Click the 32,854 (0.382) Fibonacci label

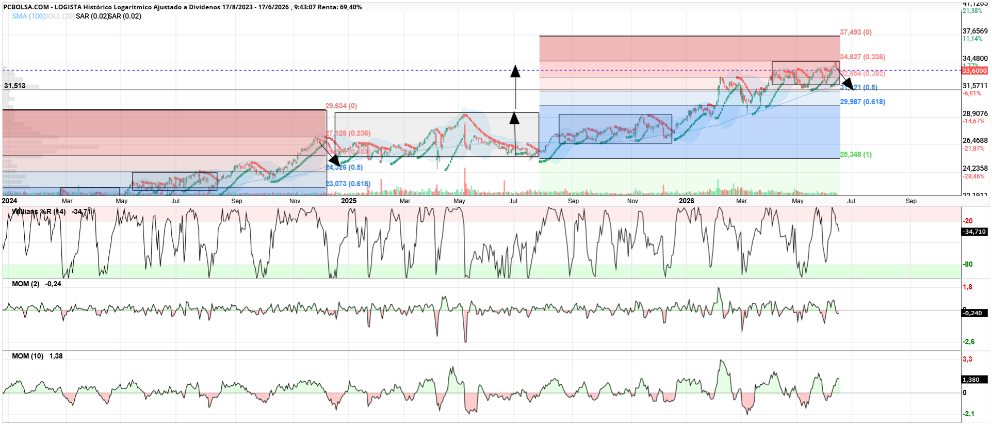(x=864, y=73)
